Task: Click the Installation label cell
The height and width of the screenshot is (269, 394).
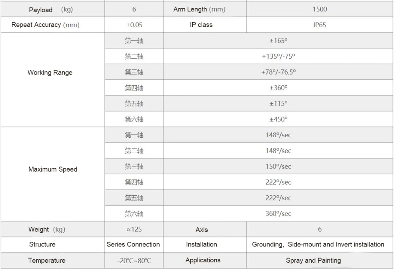Action: 205,245
